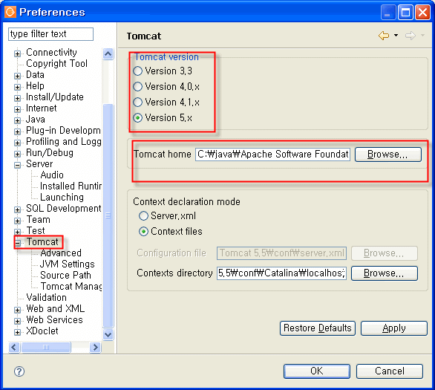Screen dimensions: 435x390
Task: Click the back navigation arrow icon
Action: (384, 36)
